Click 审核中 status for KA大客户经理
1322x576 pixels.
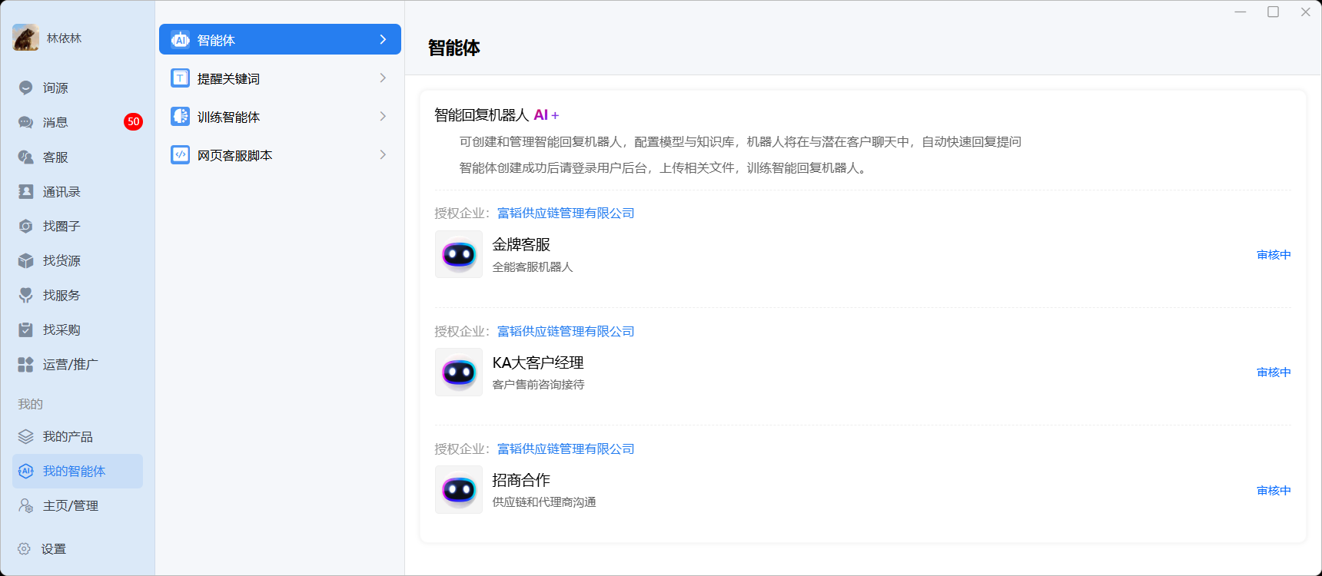(x=1274, y=372)
